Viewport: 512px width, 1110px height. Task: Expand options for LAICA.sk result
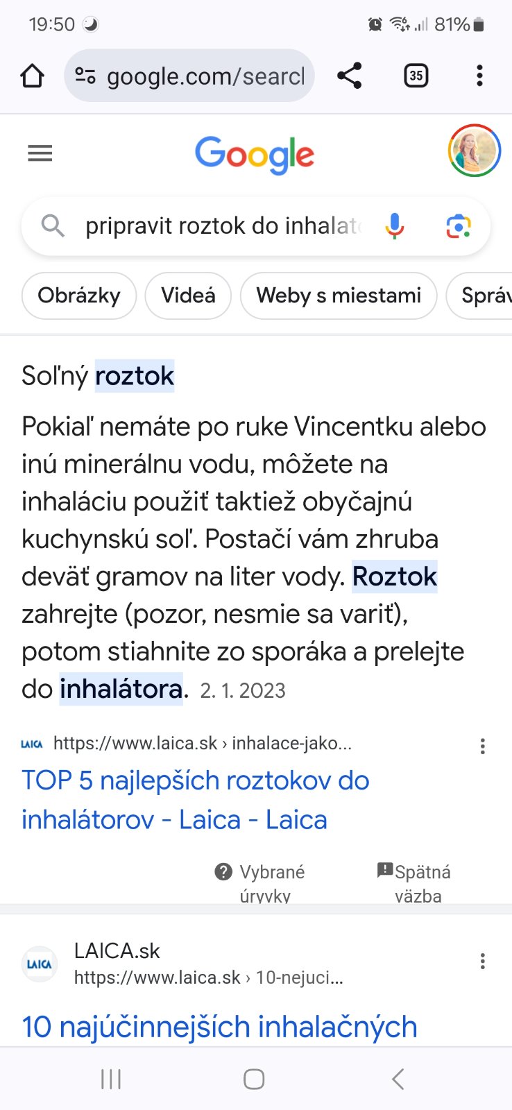(x=483, y=962)
